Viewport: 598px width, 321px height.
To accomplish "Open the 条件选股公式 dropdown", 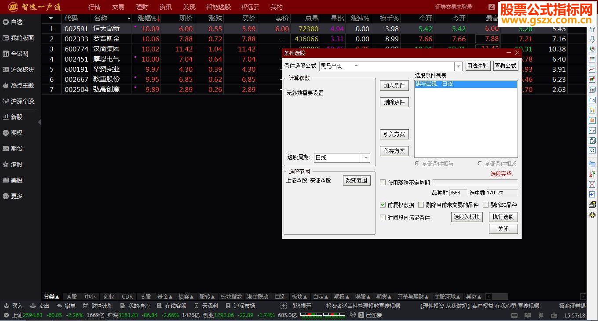I will (458, 66).
